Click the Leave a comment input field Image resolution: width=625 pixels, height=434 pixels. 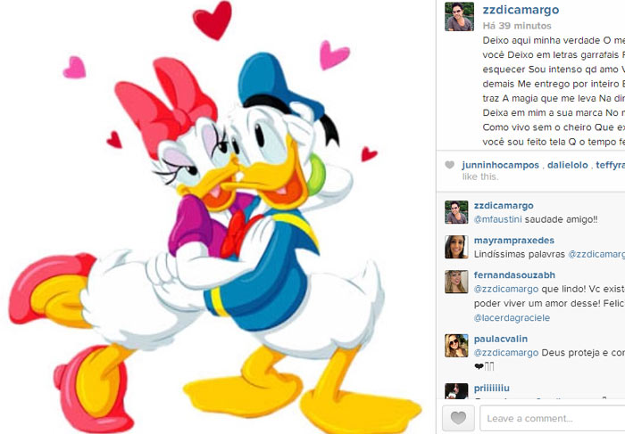click(553, 418)
